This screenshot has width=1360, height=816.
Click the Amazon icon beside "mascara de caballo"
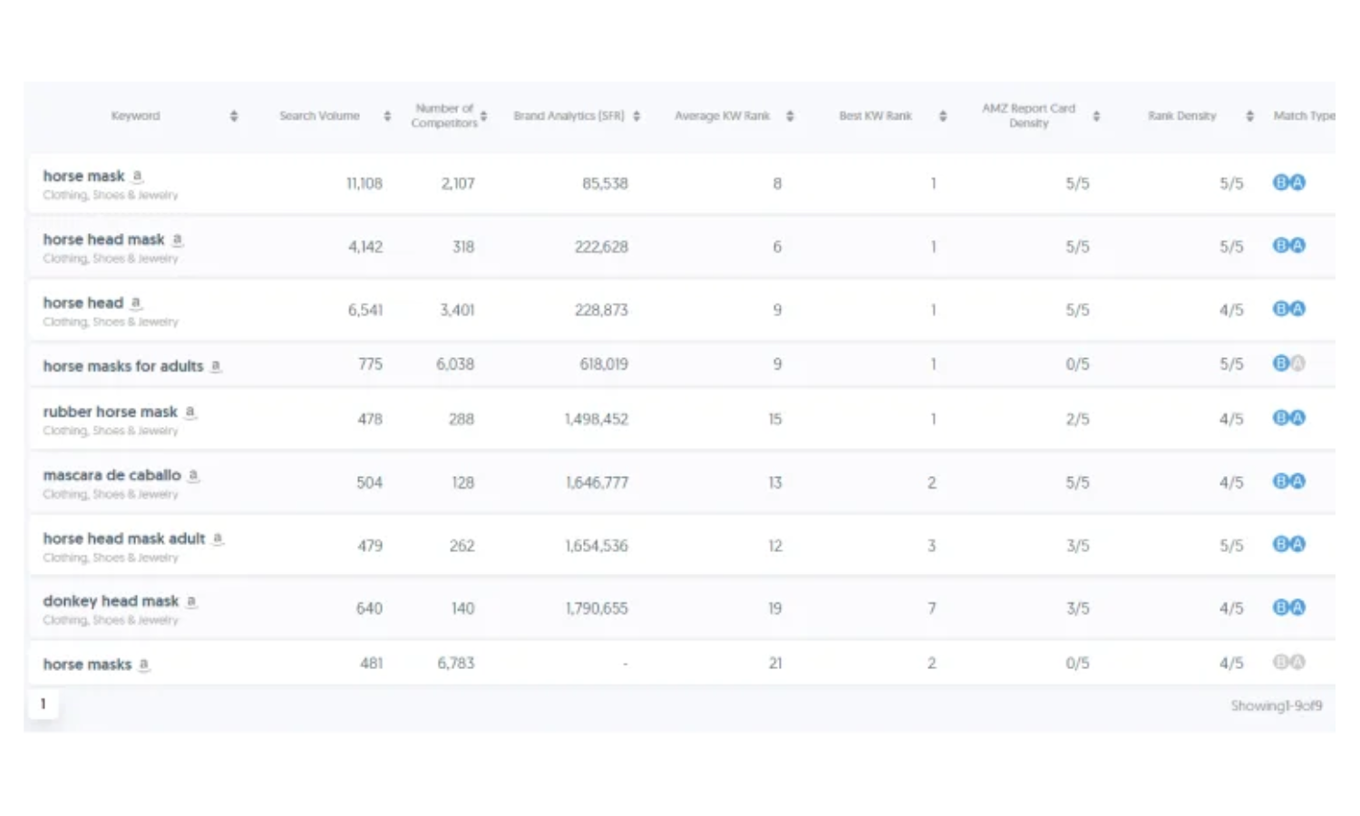(x=193, y=475)
